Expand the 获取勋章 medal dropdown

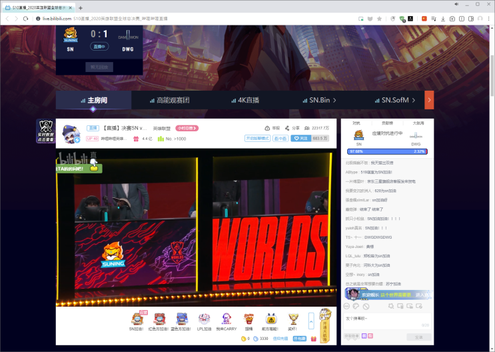[x=351, y=336]
